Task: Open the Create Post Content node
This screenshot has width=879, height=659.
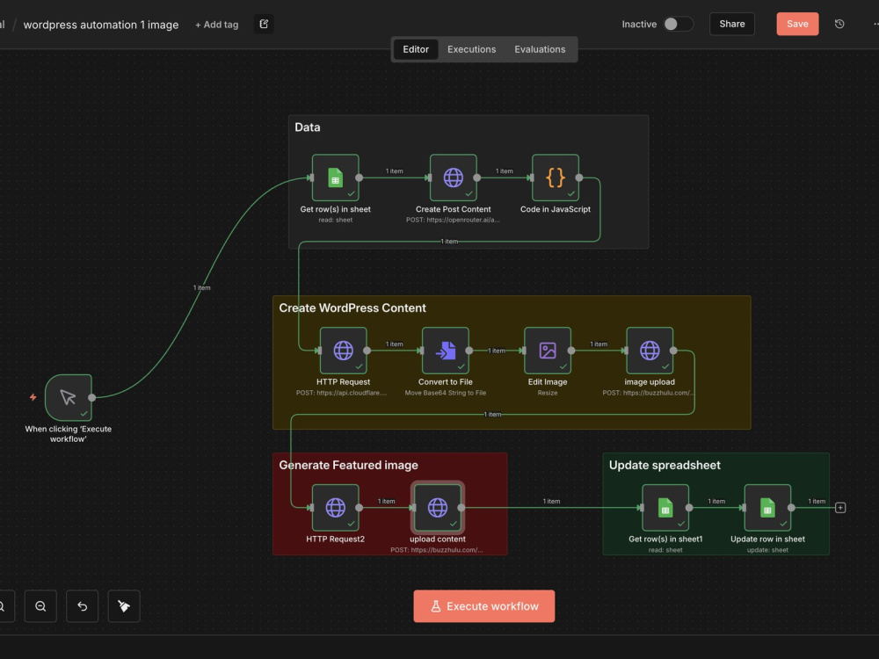Action: pos(453,177)
